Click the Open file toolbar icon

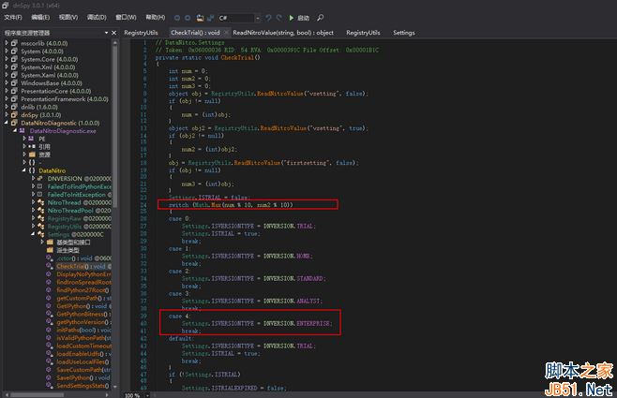pos(200,18)
